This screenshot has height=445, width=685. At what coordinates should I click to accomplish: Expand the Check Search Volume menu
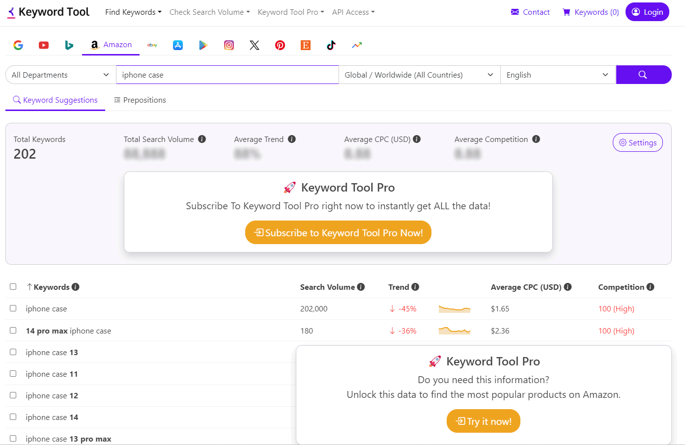[210, 12]
